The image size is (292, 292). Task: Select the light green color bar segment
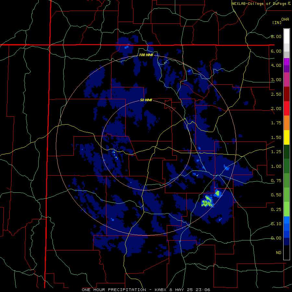click(286, 209)
